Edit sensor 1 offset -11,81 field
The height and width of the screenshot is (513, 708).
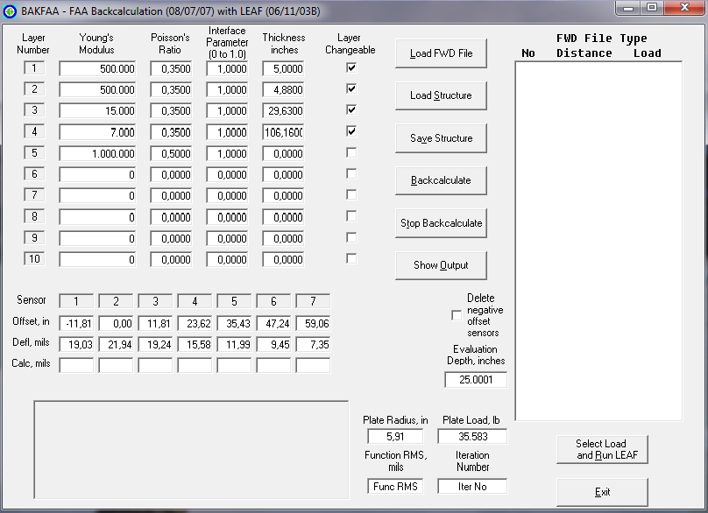pyautogui.click(x=76, y=324)
